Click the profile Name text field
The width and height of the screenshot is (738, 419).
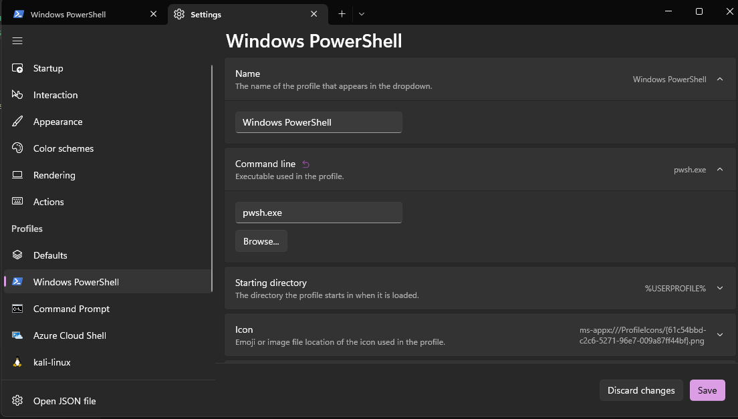[x=318, y=122]
